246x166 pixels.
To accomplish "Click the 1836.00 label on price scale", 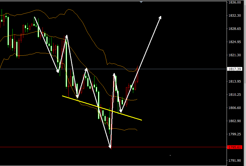I will 234,2.
